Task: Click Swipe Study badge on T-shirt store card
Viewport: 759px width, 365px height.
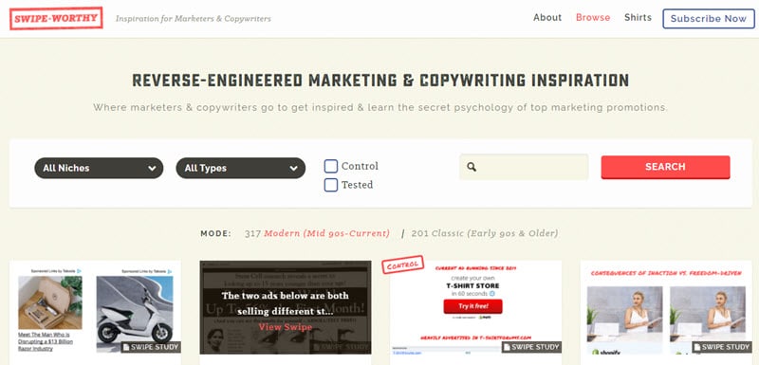Action: pos(532,347)
